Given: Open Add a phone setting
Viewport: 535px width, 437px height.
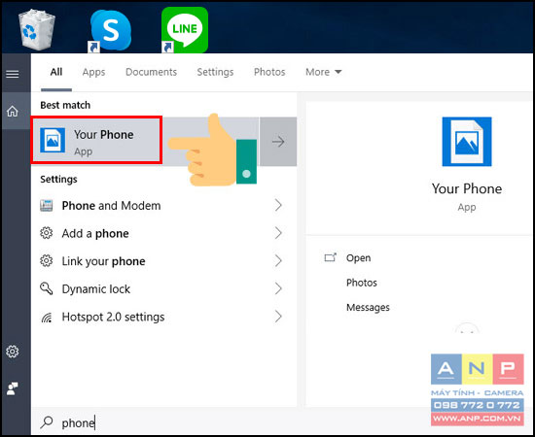Looking at the screenshot, I should [x=163, y=233].
